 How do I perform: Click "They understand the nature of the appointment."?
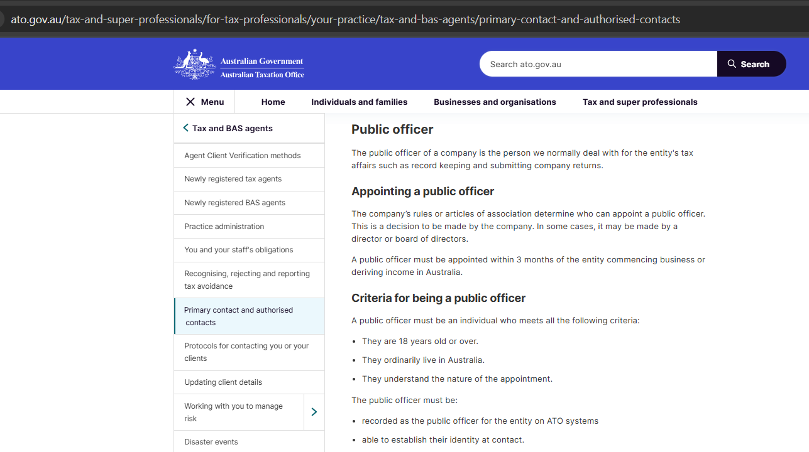(457, 379)
